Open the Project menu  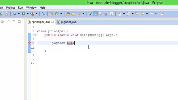click(11, 7)
